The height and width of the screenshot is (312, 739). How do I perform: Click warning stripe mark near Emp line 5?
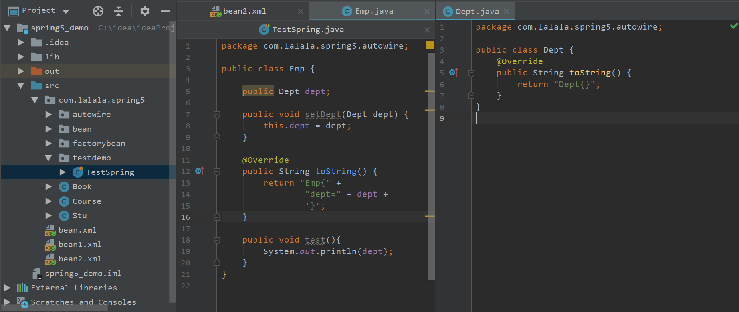[x=430, y=91]
